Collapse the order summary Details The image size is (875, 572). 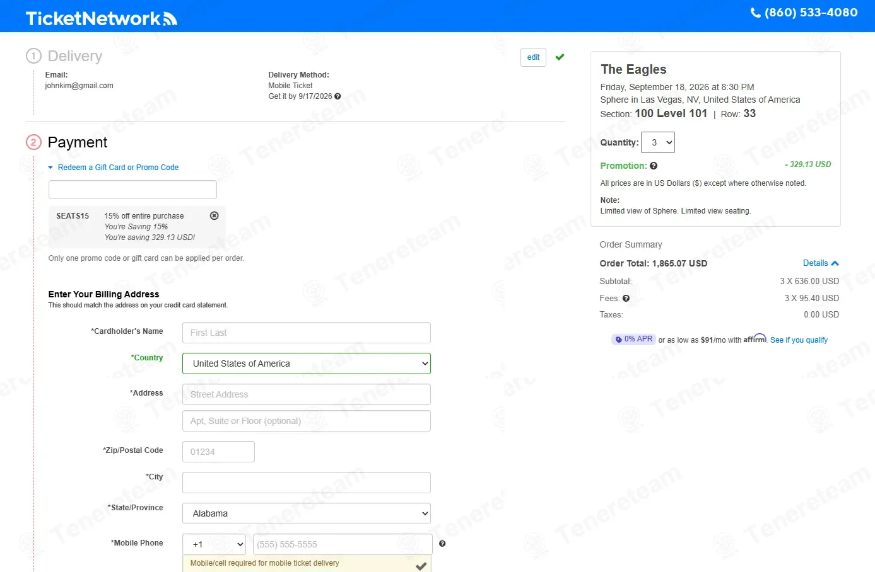click(821, 263)
